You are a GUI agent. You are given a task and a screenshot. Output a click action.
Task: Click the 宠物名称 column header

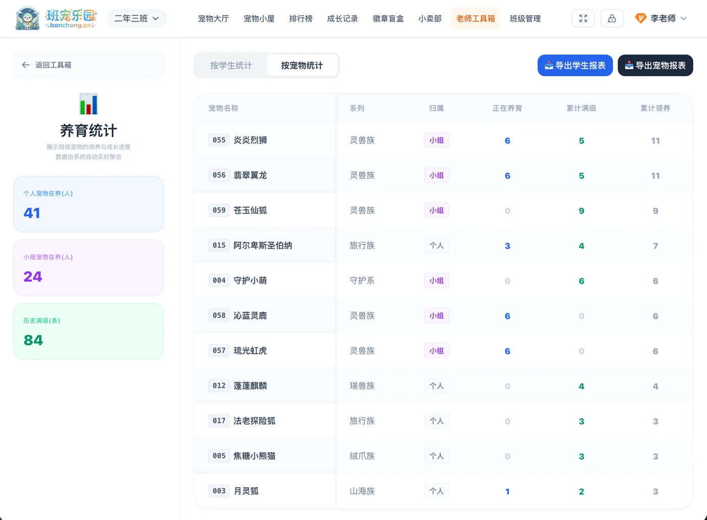[223, 108]
